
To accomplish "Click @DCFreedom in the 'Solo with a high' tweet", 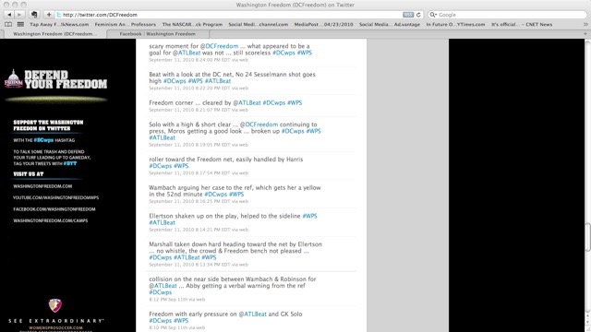I will tap(259, 125).
